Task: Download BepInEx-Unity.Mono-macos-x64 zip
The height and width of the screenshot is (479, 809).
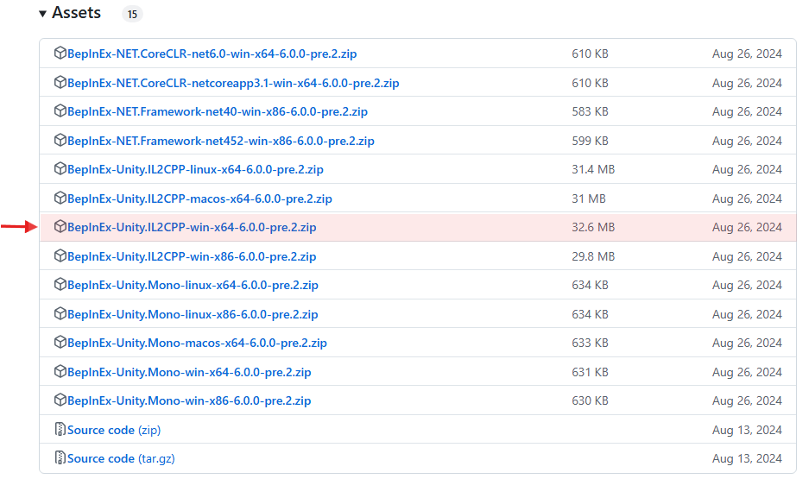Action: point(197,343)
